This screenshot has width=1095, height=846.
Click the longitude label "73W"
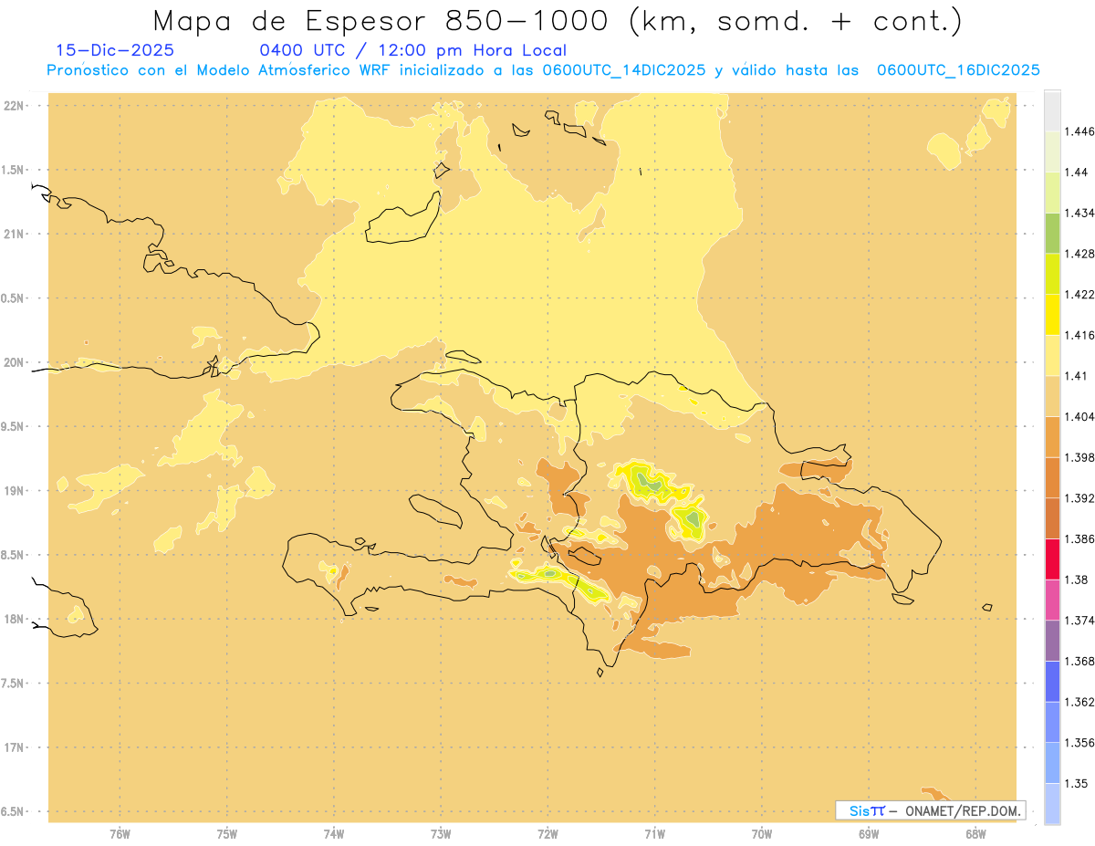tap(441, 833)
